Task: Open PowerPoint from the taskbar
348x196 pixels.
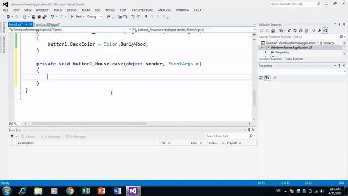Action: coord(102,191)
